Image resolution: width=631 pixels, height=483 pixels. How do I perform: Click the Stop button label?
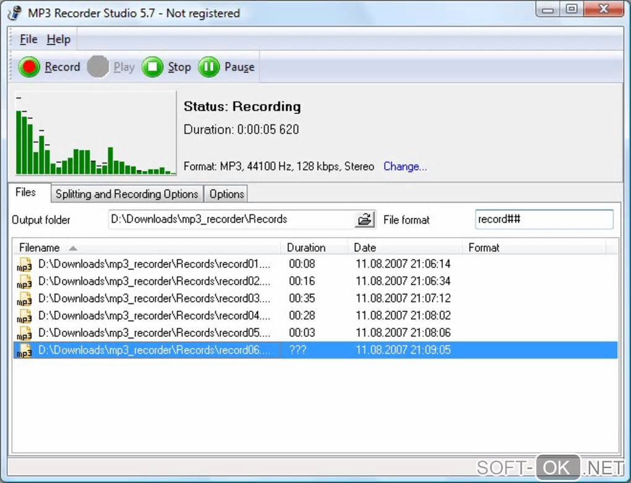click(x=179, y=67)
